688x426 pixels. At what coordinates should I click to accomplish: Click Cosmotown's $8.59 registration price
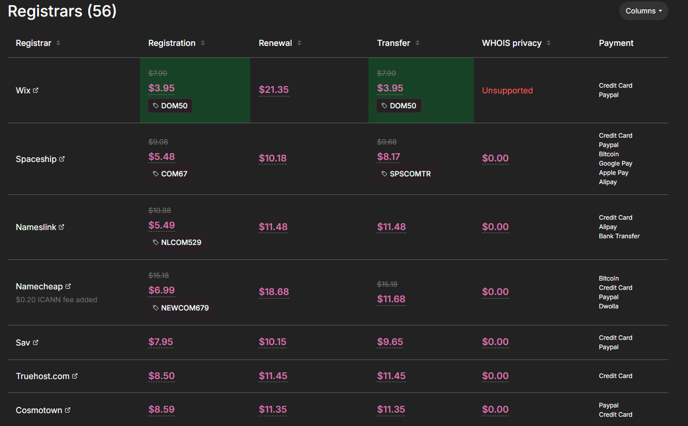(x=162, y=409)
